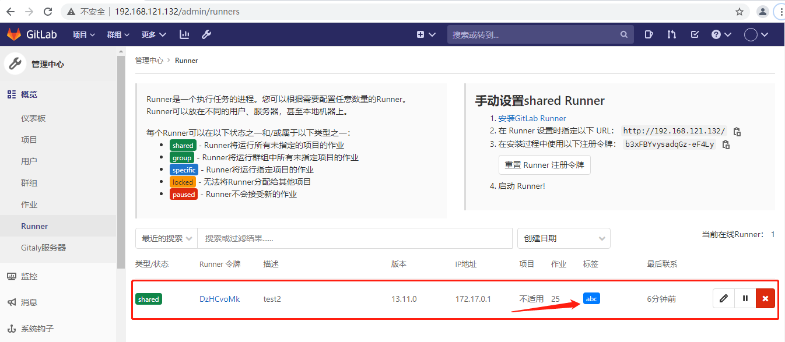Expand the 最近的搜索 dropdown
The height and width of the screenshot is (342, 785).
[166, 238]
